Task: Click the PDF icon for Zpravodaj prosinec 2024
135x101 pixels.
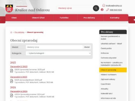Action: click(12, 96)
